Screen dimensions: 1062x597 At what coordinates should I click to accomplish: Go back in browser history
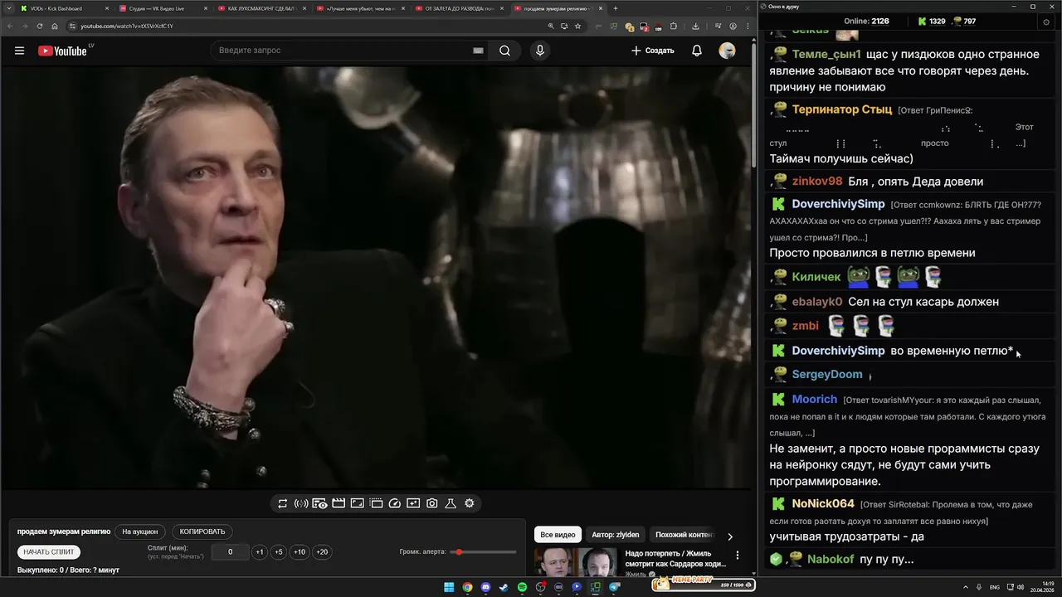click(x=9, y=26)
